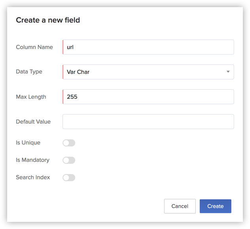Click the Data Type label
Image resolution: width=250 pixels, height=229 pixels.
click(29, 72)
